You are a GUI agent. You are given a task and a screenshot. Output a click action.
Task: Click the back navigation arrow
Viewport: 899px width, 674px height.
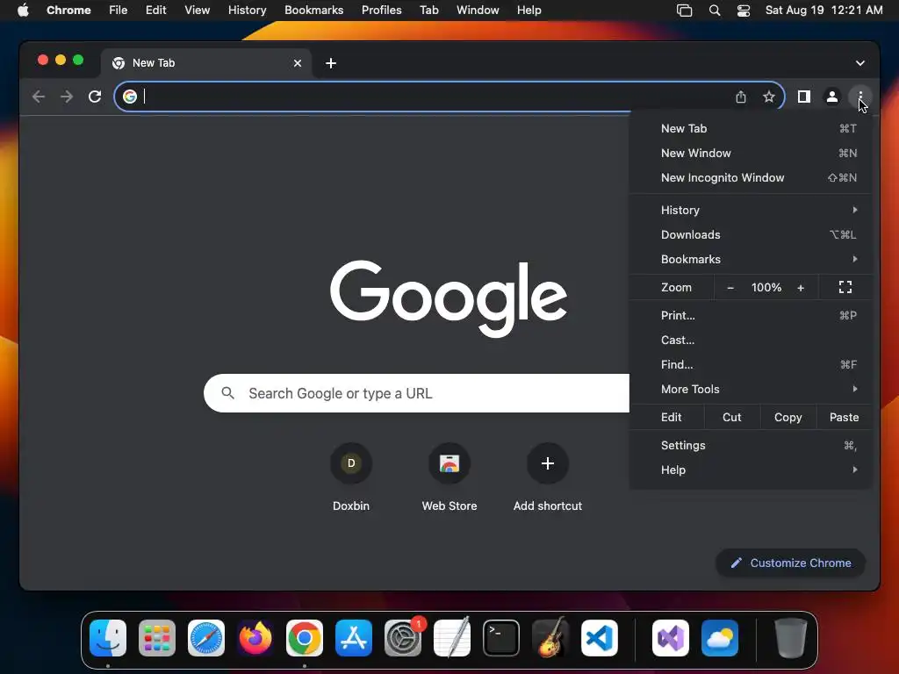click(x=39, y=97)
